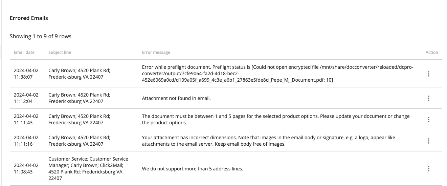Click 'Attachment not found in email.' message
This screenshot has height=186, width=447.
[176, 98]
